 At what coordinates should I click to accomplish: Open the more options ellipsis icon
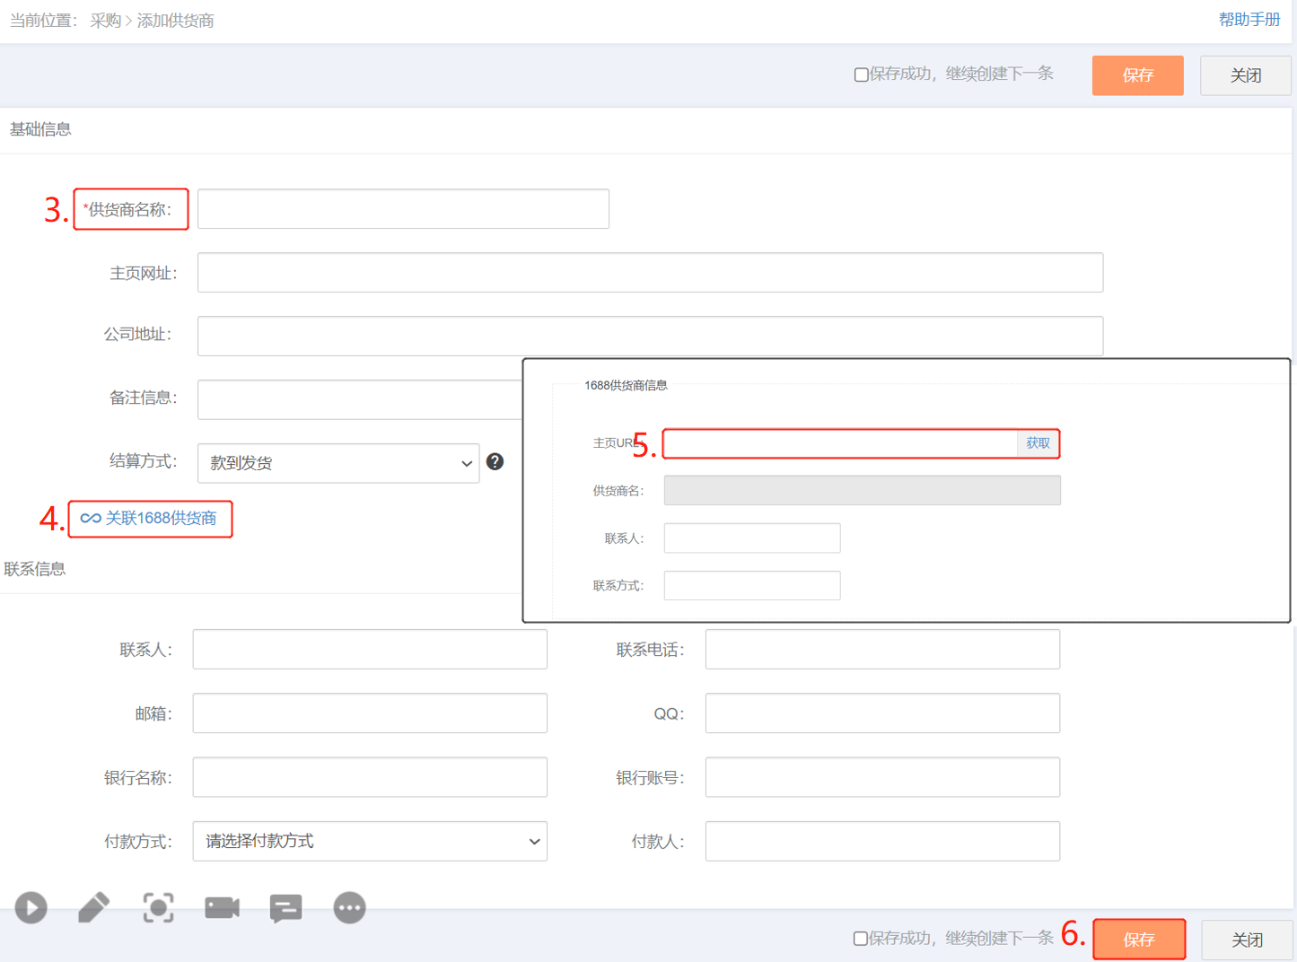(349, 907)
